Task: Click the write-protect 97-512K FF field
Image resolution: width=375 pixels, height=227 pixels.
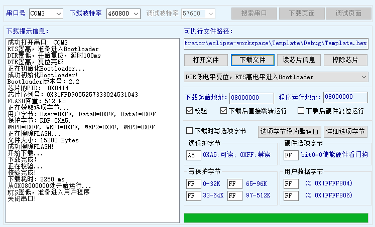Action: point(235,196)
